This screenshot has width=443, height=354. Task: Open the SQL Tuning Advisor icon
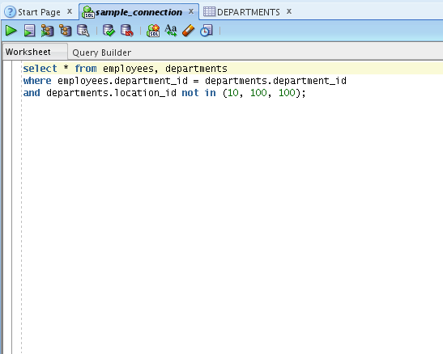point(83,31)
